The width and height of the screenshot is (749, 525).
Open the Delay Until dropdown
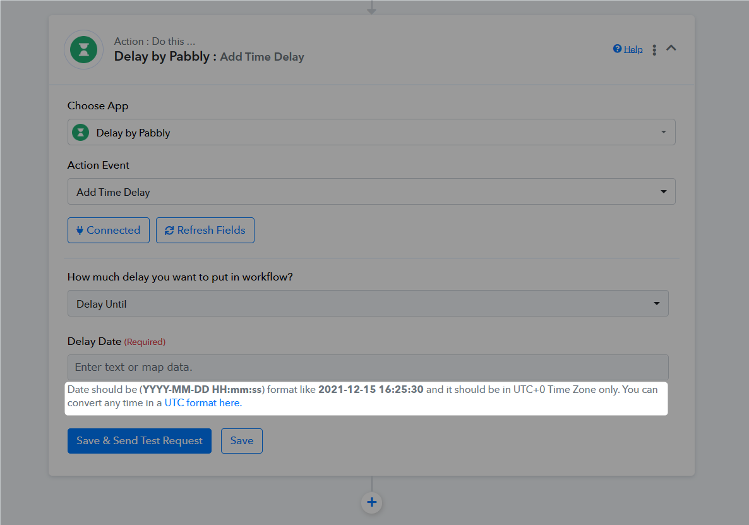[x=368, y=303]
